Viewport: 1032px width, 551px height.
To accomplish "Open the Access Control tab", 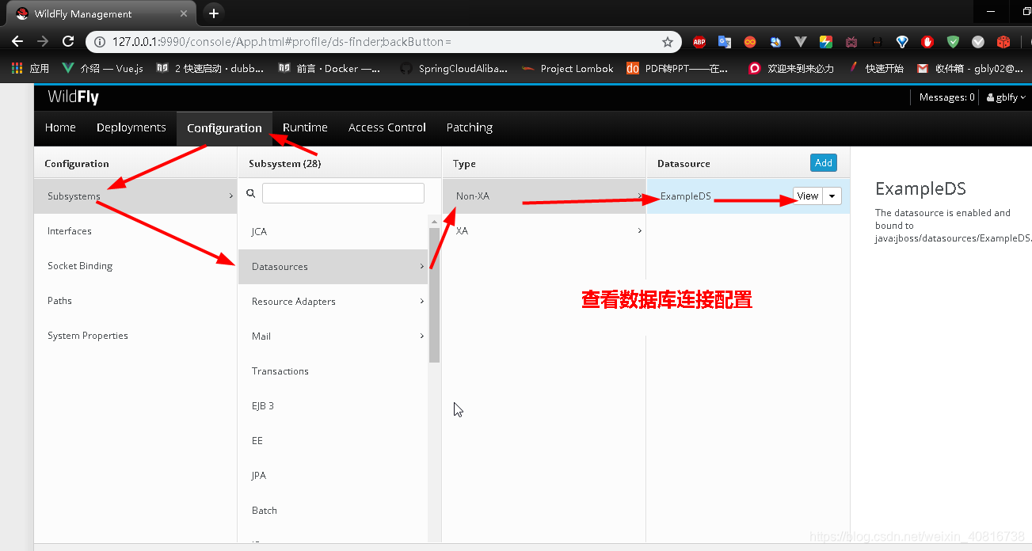I will (387, 127).
